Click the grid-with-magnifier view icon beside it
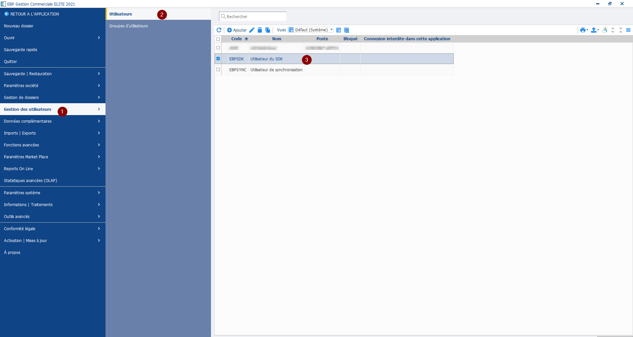The image size is (633, 337). pos(347,30)
